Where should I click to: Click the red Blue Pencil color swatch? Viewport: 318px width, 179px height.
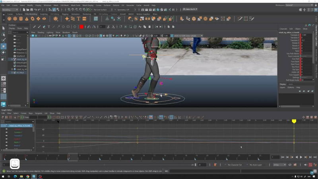[x=81, y=27]
